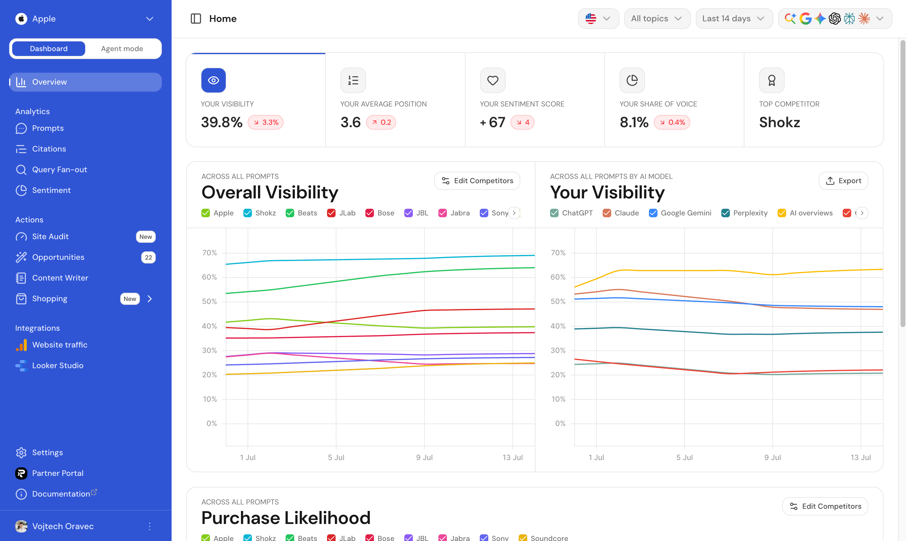The height and width of the screenshot is (541, 906).
Task: Click the Prompts chat bubble icon
Action: pyautogui.click(x=21, y=128)
